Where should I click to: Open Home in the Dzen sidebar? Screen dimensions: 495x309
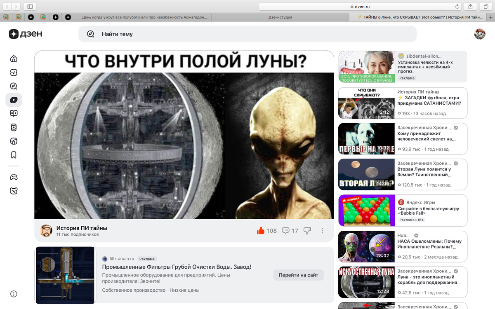pos(14,59)
